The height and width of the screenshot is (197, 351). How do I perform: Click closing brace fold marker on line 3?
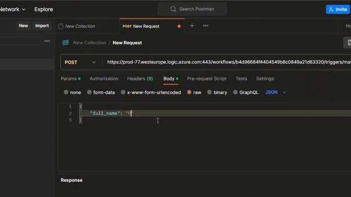coord(81,120)
